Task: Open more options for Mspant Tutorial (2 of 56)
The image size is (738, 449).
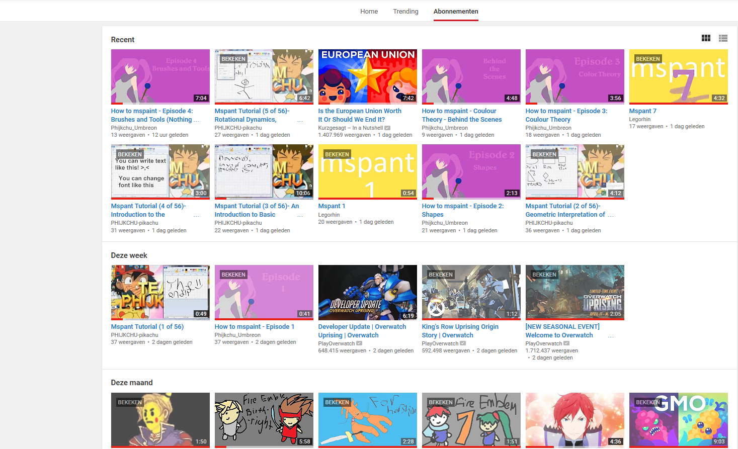Action: pyautogui.click(x=611, y=216)
